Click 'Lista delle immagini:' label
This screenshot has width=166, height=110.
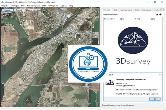coord(111,15)
